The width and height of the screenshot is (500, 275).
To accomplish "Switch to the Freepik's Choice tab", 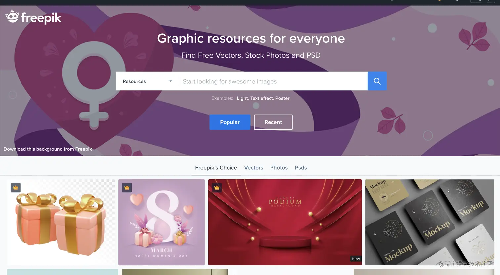I will point(216,168).
